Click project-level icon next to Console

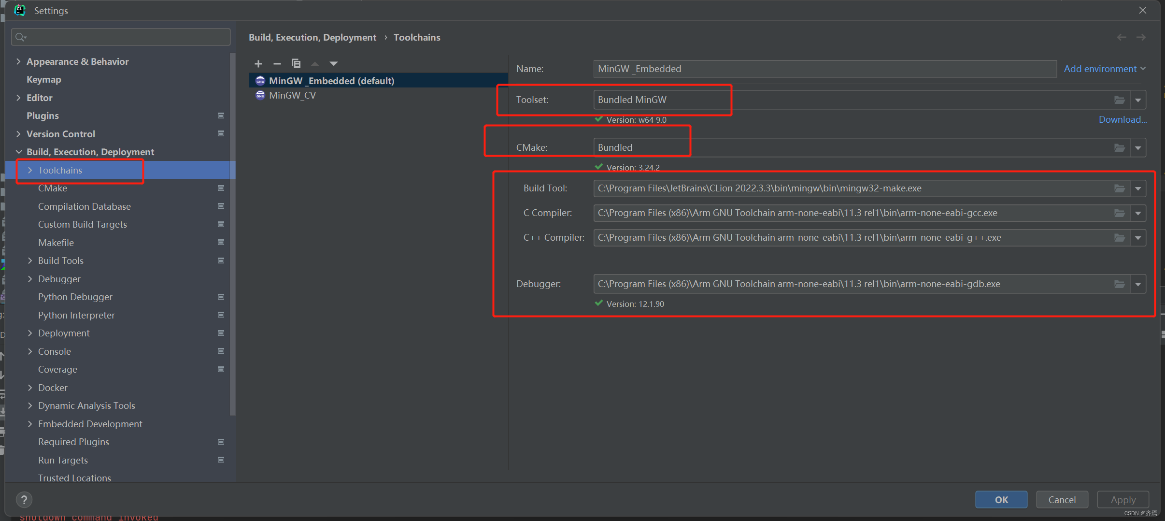221,351
